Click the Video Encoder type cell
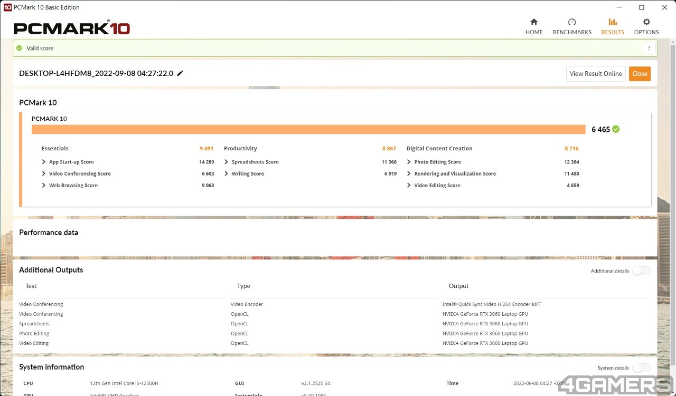Image resolution: width=676 pixels, height=396 pixels. point(247,304)
